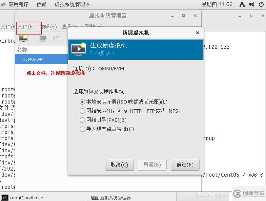Open the 编辑(E) menu
The height and width of the screenshot is (201, 266).
(x=48, y=27)
